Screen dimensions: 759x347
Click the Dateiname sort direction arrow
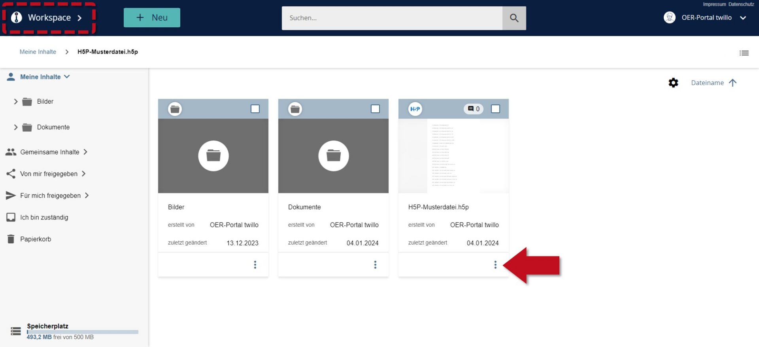[733, 83]
